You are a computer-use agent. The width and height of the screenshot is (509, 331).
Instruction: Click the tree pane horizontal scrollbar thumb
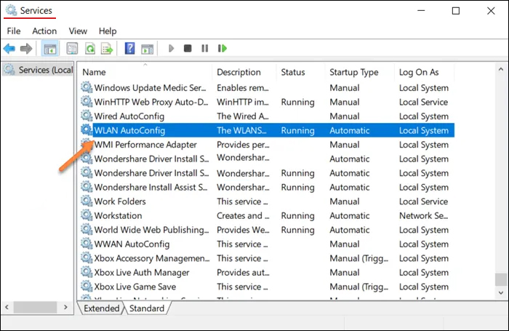pyautogui.click(x=35, y=307)
